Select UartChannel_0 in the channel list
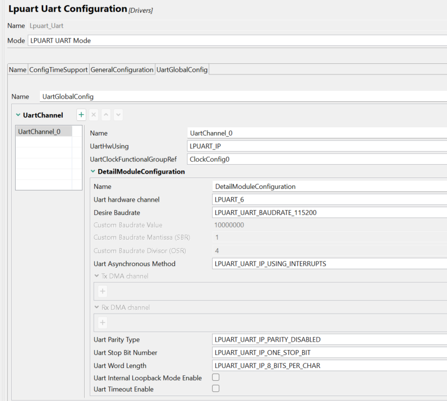Screen dimensions: 447x401 coord(39,132)
